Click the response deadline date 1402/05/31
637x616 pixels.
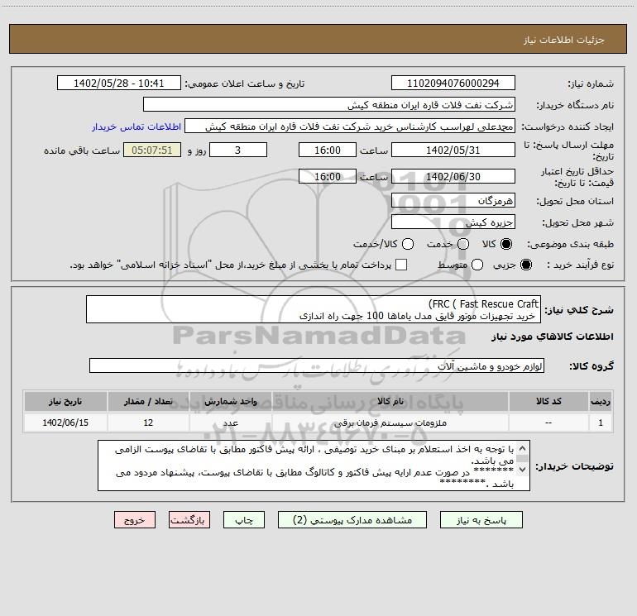(453, 150)
